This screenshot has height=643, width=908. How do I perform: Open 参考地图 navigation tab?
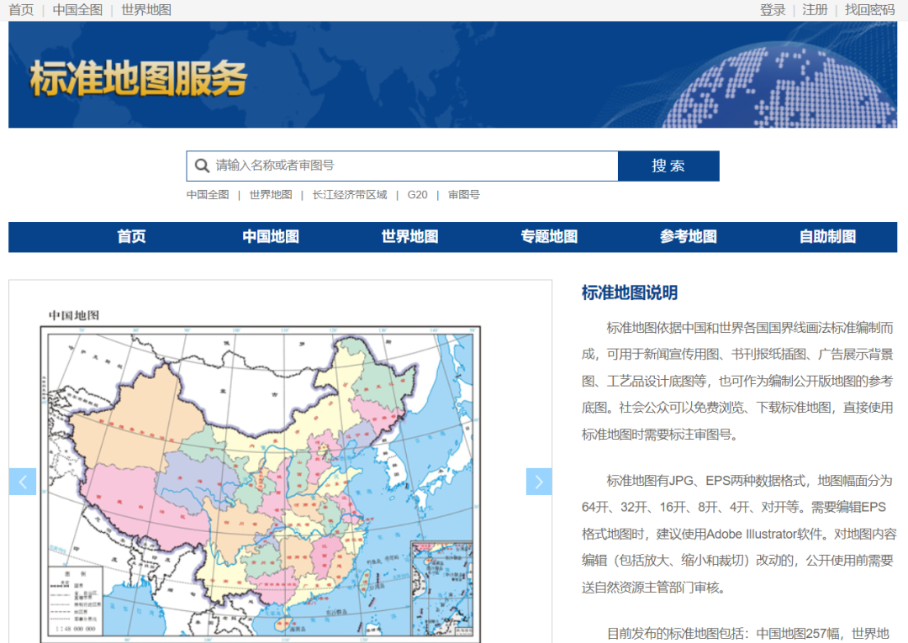point(689,237)
